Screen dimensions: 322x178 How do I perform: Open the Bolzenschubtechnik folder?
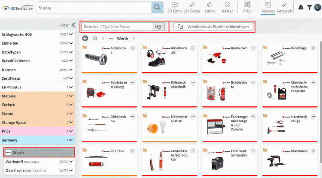click(x=170, y=93)
